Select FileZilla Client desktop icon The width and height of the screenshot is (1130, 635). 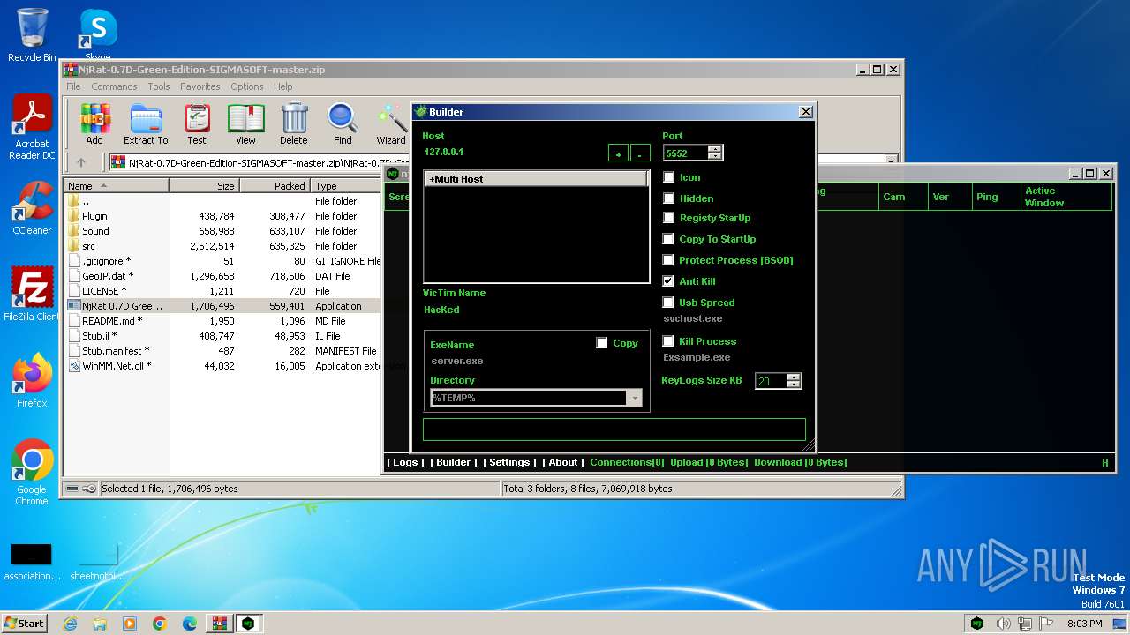click(32, 295)
